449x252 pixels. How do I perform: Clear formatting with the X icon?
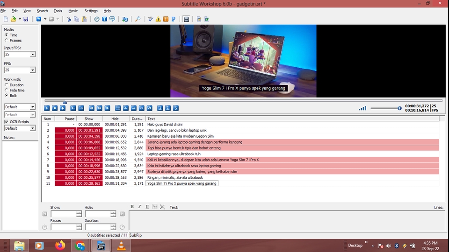[162, 207]
